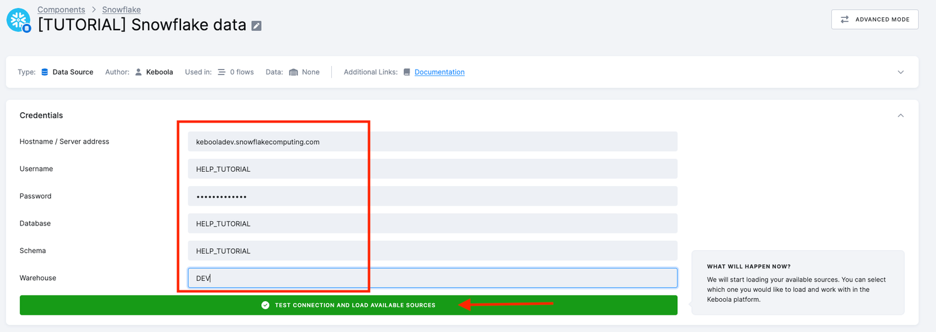The image size is (936, 332).
Task: Click the pencil edit-name icon
Action: [257, 26]
